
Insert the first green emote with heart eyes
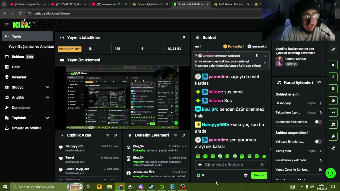tap(198, 156)
